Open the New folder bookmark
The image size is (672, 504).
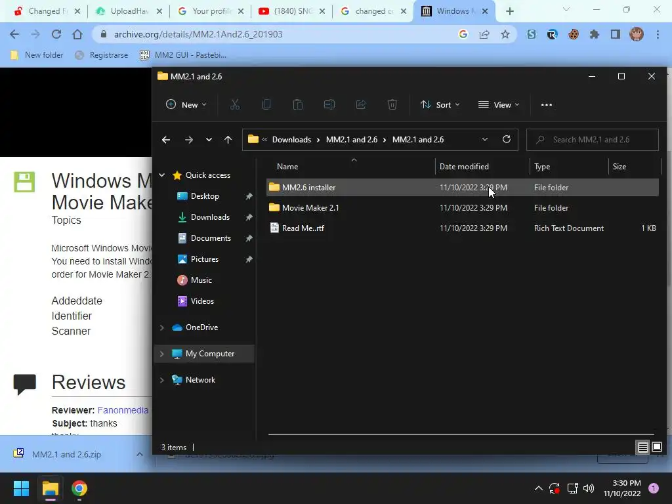click(x=37, y=55)
